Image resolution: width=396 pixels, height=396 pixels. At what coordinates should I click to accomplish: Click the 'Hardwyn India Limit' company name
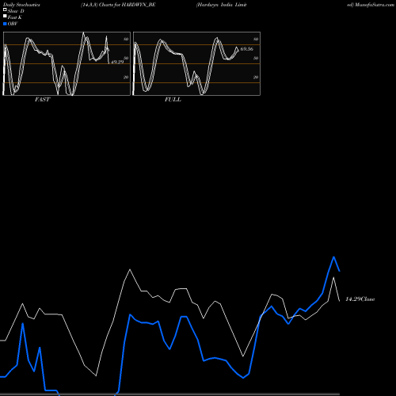tap(221, 5)
